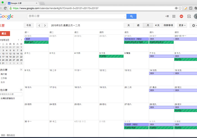Click the green padlock security icon
This screenshot has height=138, width=197.
(11, 8)
